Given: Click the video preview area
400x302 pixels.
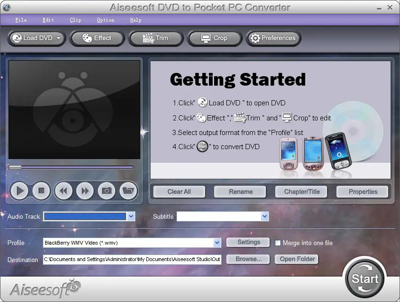Looking at the screenshot, I should 74,110.
